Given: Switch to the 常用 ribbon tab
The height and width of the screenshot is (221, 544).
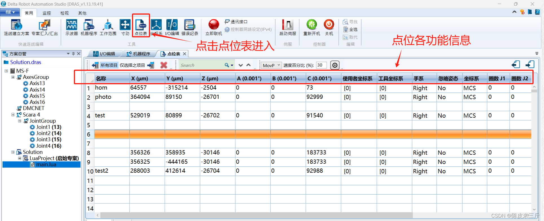Looking at the screenshot, I should [x=29, y=13].
